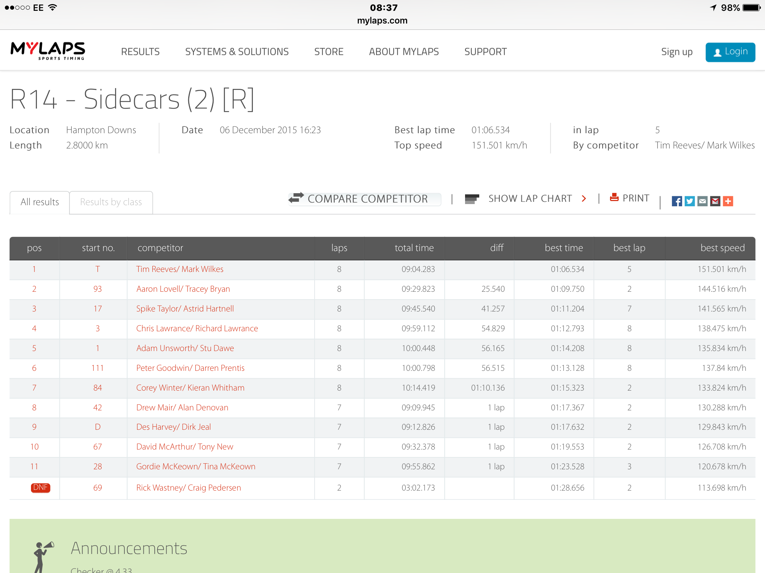Expand the show lap chart red chevron

coord(584,198)
